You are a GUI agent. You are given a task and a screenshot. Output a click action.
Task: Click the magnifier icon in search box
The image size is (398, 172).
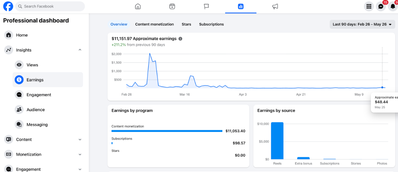tap(20, 6)
